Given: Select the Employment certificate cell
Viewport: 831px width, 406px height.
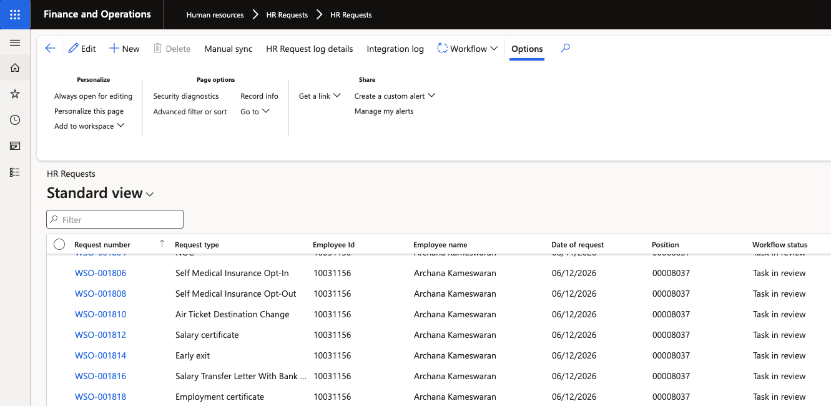Looking at the screenshot, I should pos(220,397).
